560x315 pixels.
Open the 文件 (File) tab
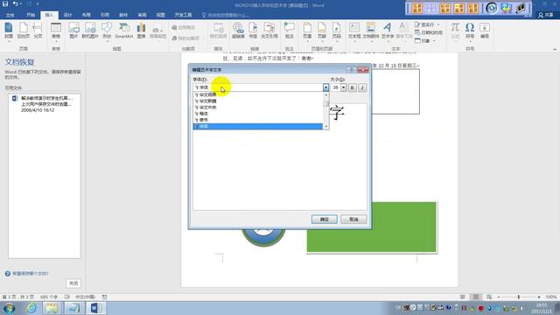coord(10,15)
